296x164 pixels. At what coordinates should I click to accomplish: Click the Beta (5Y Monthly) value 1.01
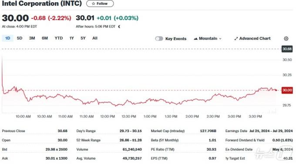click(x=212, y=140)
